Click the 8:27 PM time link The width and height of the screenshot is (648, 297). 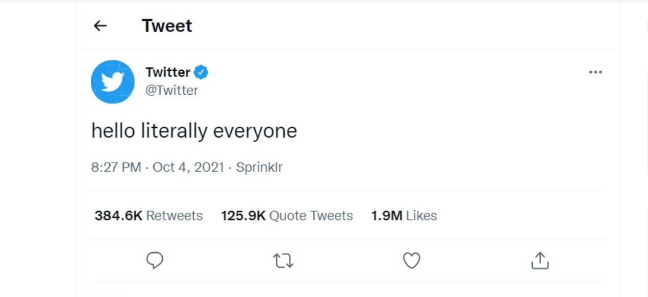click(116, 167)
